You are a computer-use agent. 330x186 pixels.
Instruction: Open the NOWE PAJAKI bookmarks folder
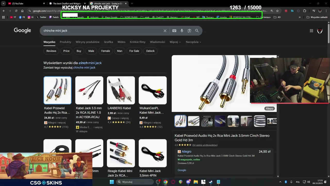point(129,17)
